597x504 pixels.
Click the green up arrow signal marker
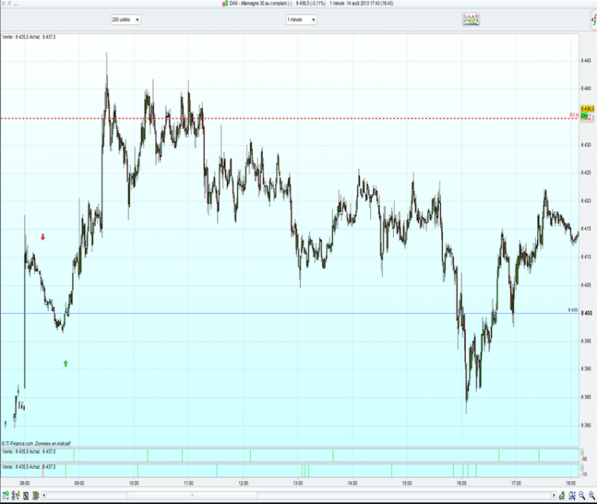coord(65,363)
